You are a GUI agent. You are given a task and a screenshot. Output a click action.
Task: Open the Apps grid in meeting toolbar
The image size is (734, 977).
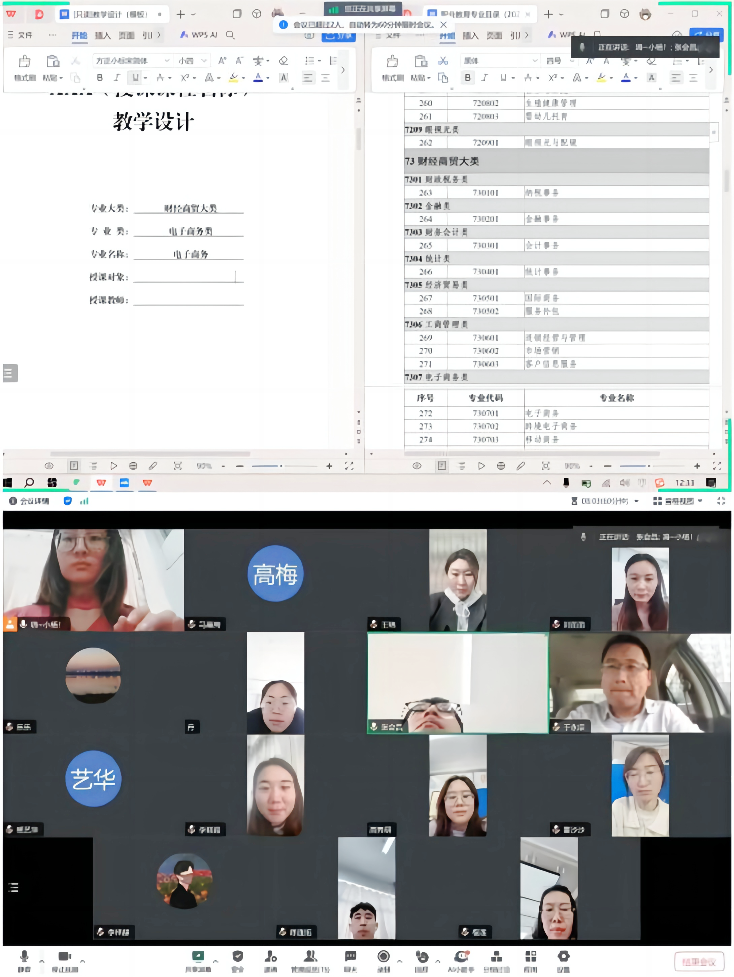click(x=531, y=961)
